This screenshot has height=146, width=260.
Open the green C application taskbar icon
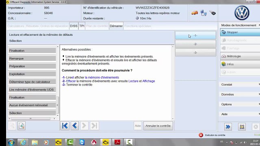tap(70, 142)
